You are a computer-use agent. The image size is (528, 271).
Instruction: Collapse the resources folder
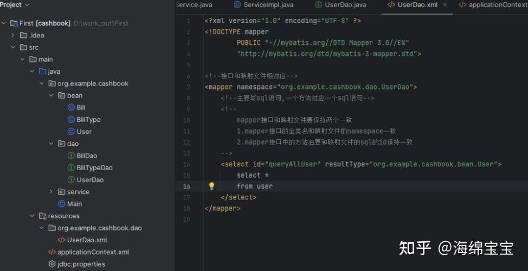click(32, 216)
